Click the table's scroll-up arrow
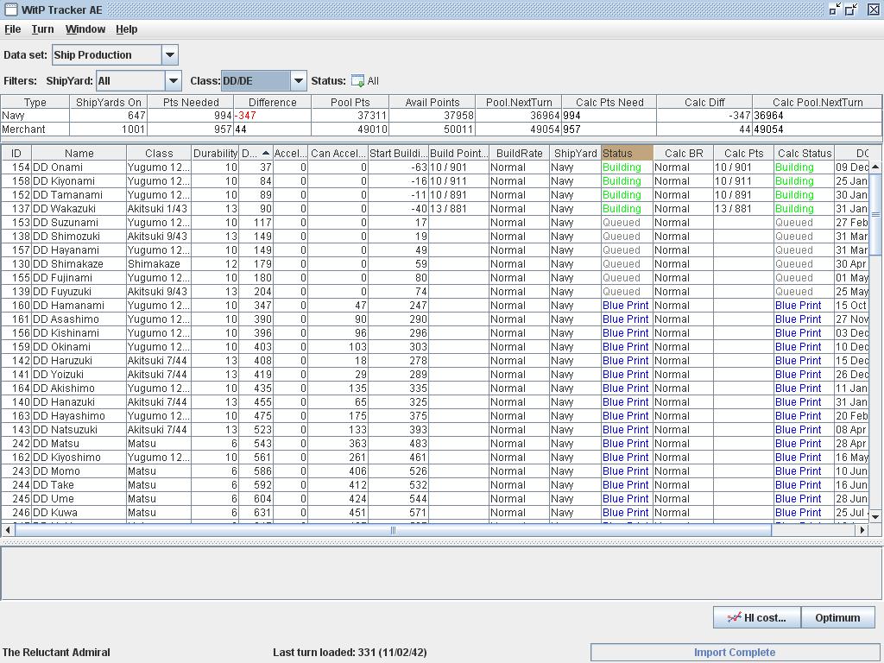The height and width of the screenshot is (663, 884). click(x=875, y=167)
